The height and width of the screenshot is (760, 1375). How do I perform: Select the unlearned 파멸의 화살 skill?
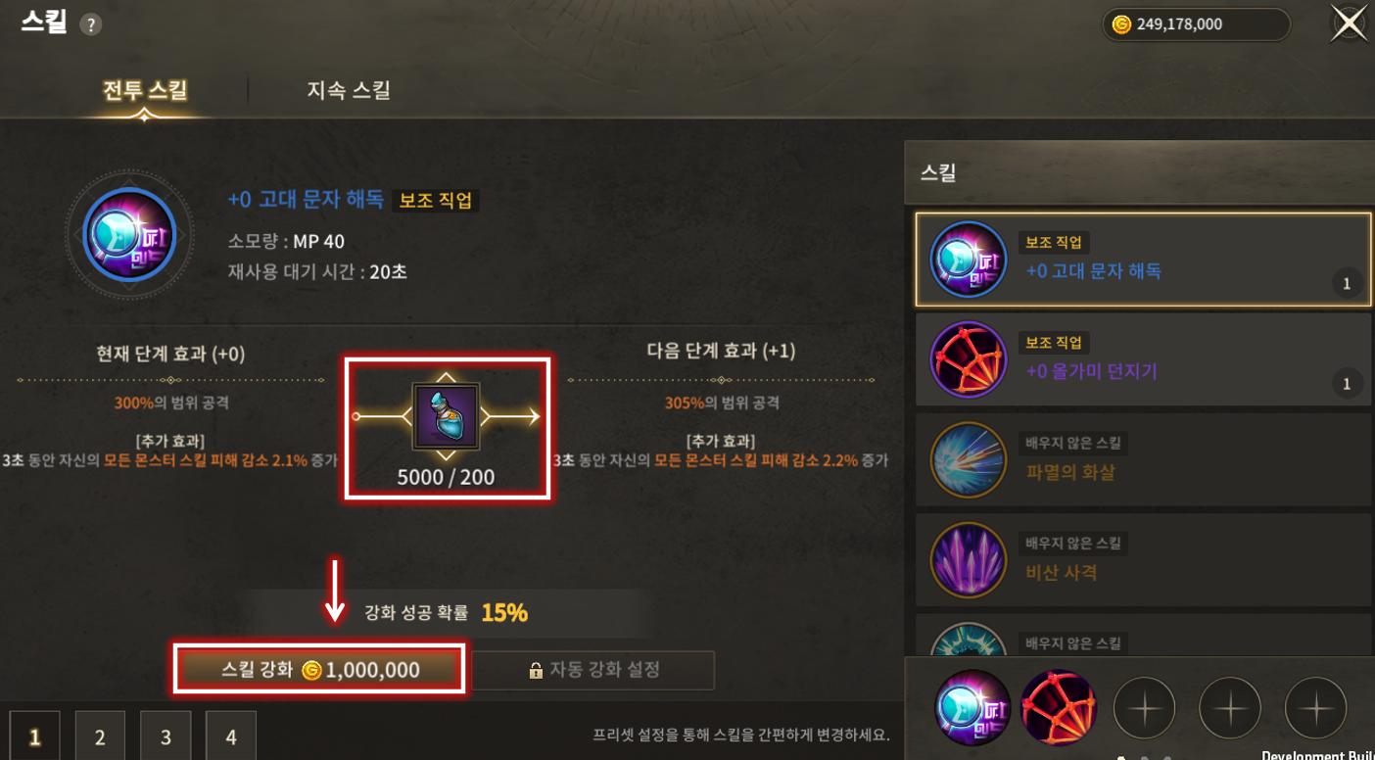click(x=1142, y=460)
